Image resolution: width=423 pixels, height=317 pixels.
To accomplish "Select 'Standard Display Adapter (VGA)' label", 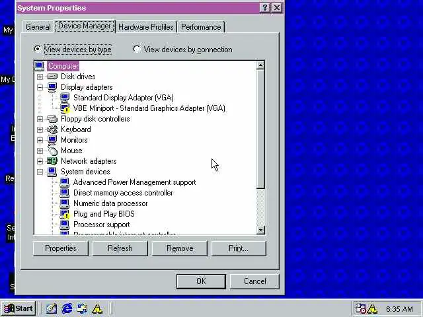I will click(124, 98).
